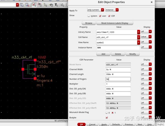Click Reset Instance Labels Display button
The width and height of the screenshot is (165, 126).
115,23
